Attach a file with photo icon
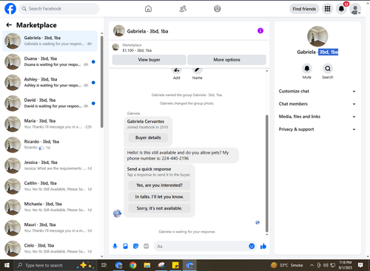The image size is (370, 271). point(125,246)
